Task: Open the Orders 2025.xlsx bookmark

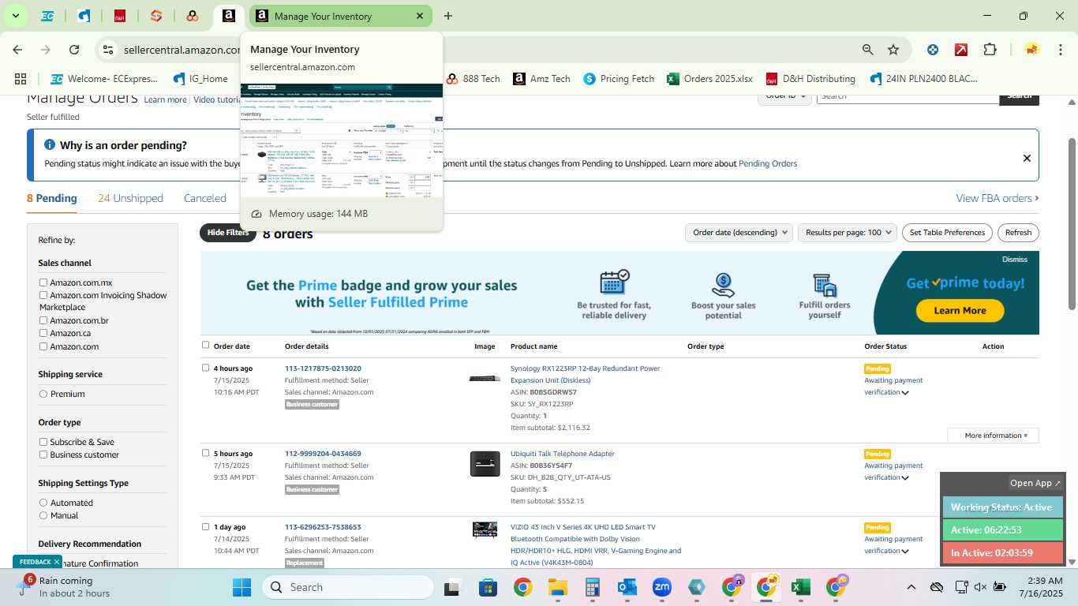Action: [709, 79]
